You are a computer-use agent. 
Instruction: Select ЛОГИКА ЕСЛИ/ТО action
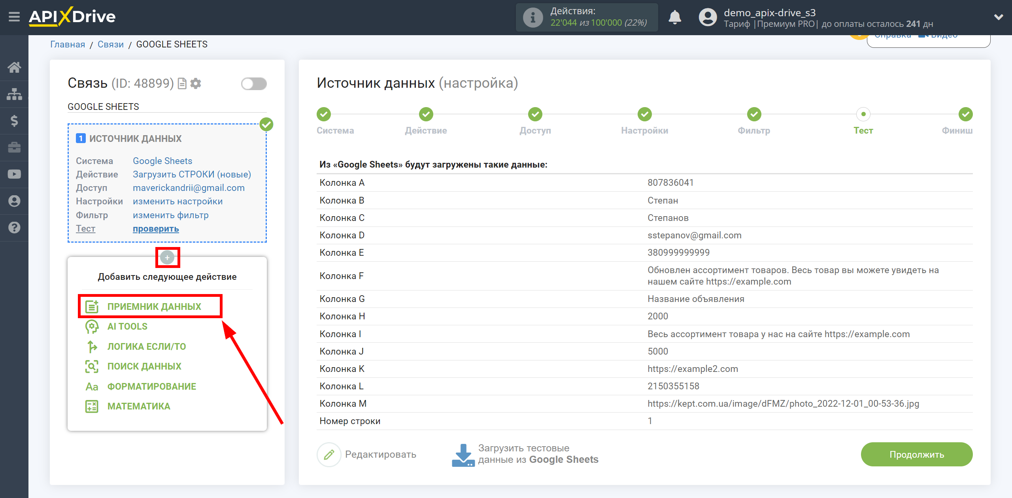147,347
